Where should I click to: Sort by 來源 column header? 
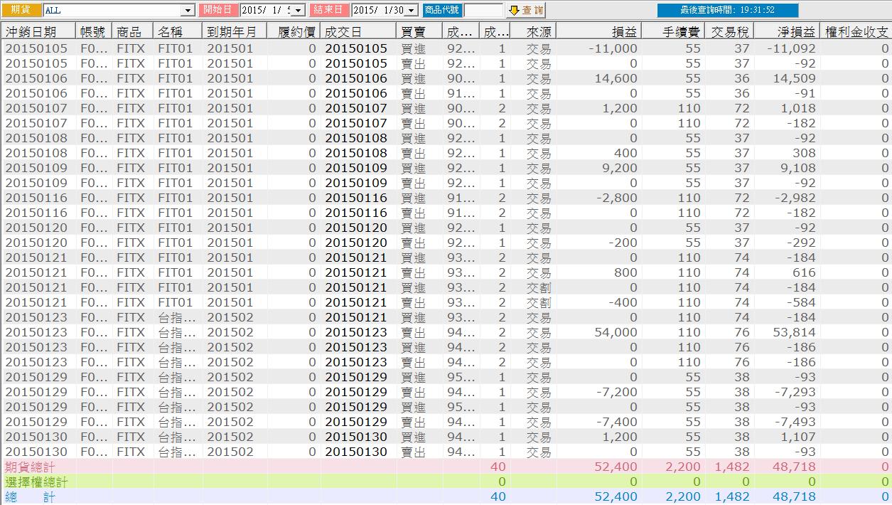(x=533, y=31)
